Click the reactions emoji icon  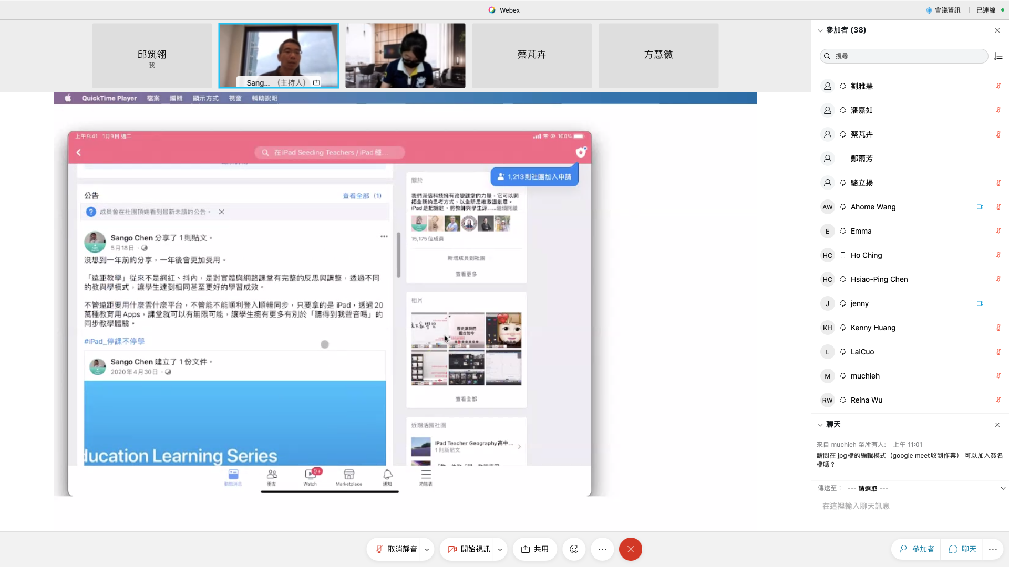(x=574, y=549)
